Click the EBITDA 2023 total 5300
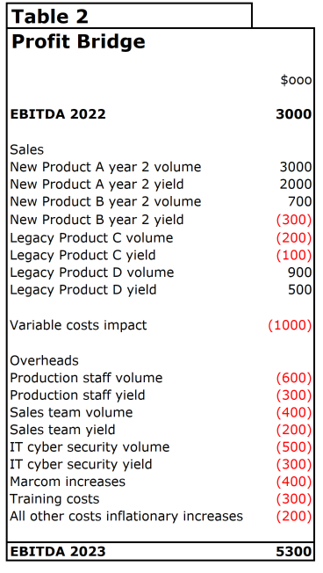The image size is (323, 573). (x=294, y=551)
